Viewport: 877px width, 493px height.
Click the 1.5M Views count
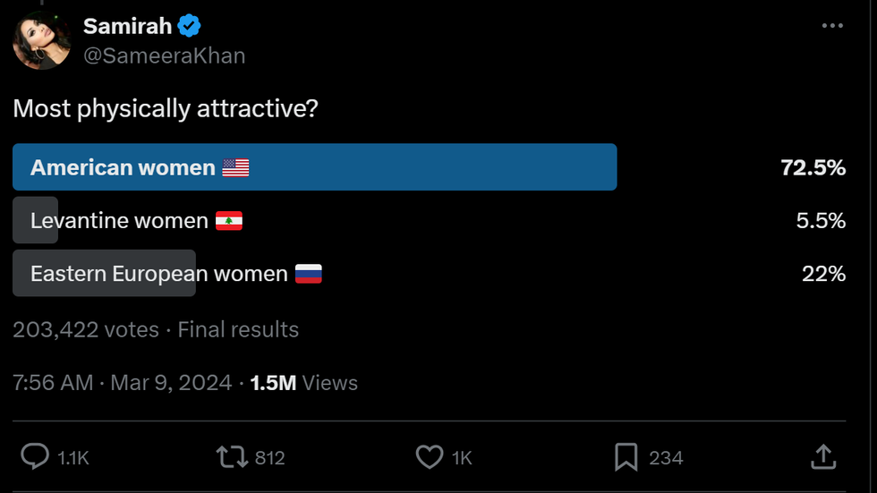(304, 383)
